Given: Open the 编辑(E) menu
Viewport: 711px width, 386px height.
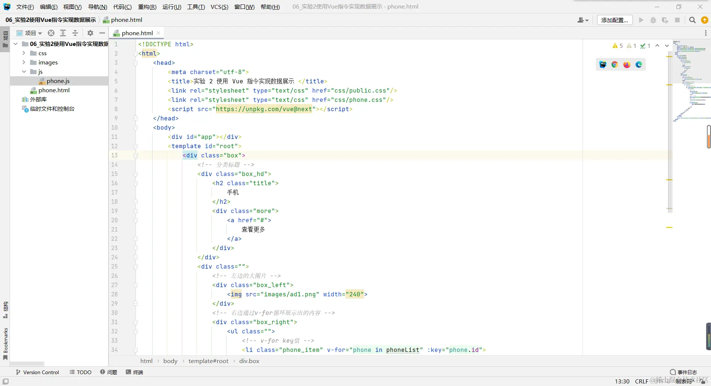Looking at the screenshot, I should [49, 7].
